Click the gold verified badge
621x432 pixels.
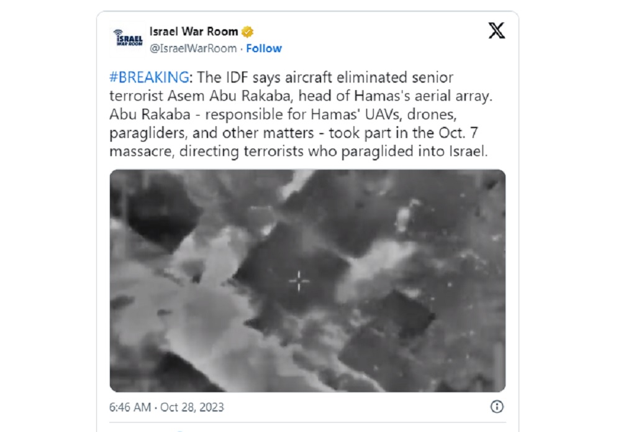248,32
